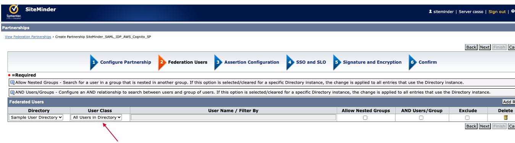Viewport: 515px width, 143px height.
Task: Check the Exclude checkbox
Action: (467, 118)
